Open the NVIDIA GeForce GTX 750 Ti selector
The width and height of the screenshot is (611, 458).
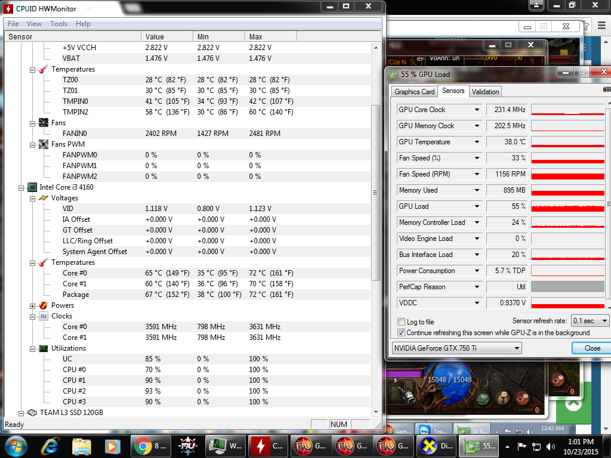(x=456, y=348)
